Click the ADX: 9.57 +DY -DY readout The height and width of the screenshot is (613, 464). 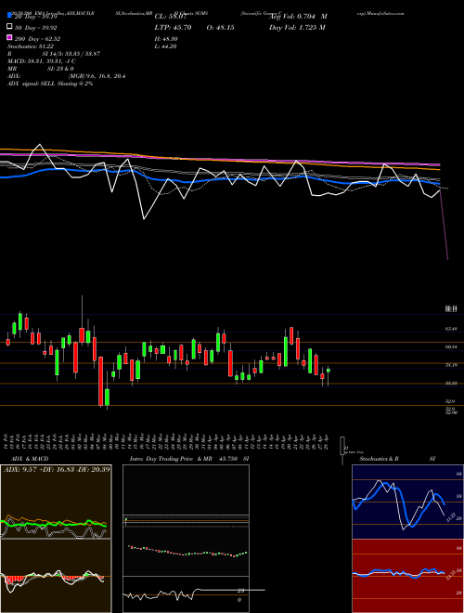pyautogui.click(x=57, y=469)
